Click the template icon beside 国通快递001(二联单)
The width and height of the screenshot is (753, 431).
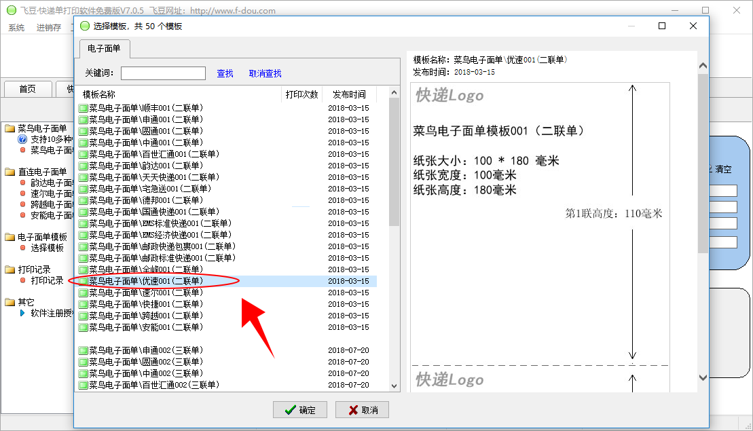[83, 212]
